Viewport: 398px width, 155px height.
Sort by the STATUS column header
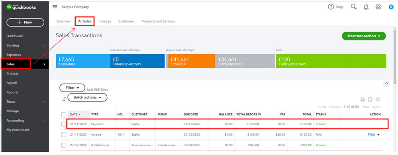(x=321, y=114)
